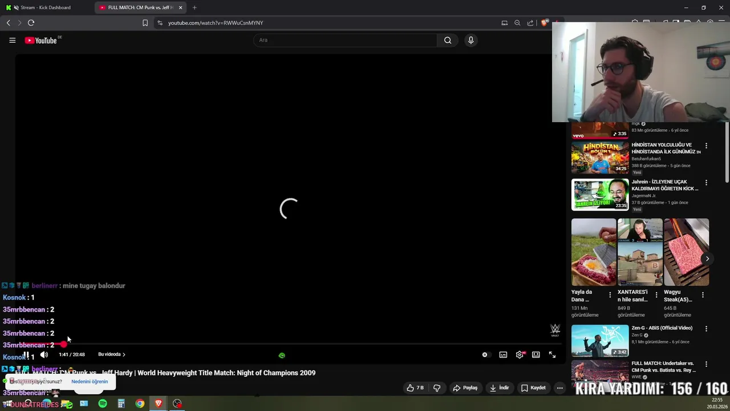Open site settings icon beside the URL
Viewport: 730px width, 411px height.
[x=160, y=23]
